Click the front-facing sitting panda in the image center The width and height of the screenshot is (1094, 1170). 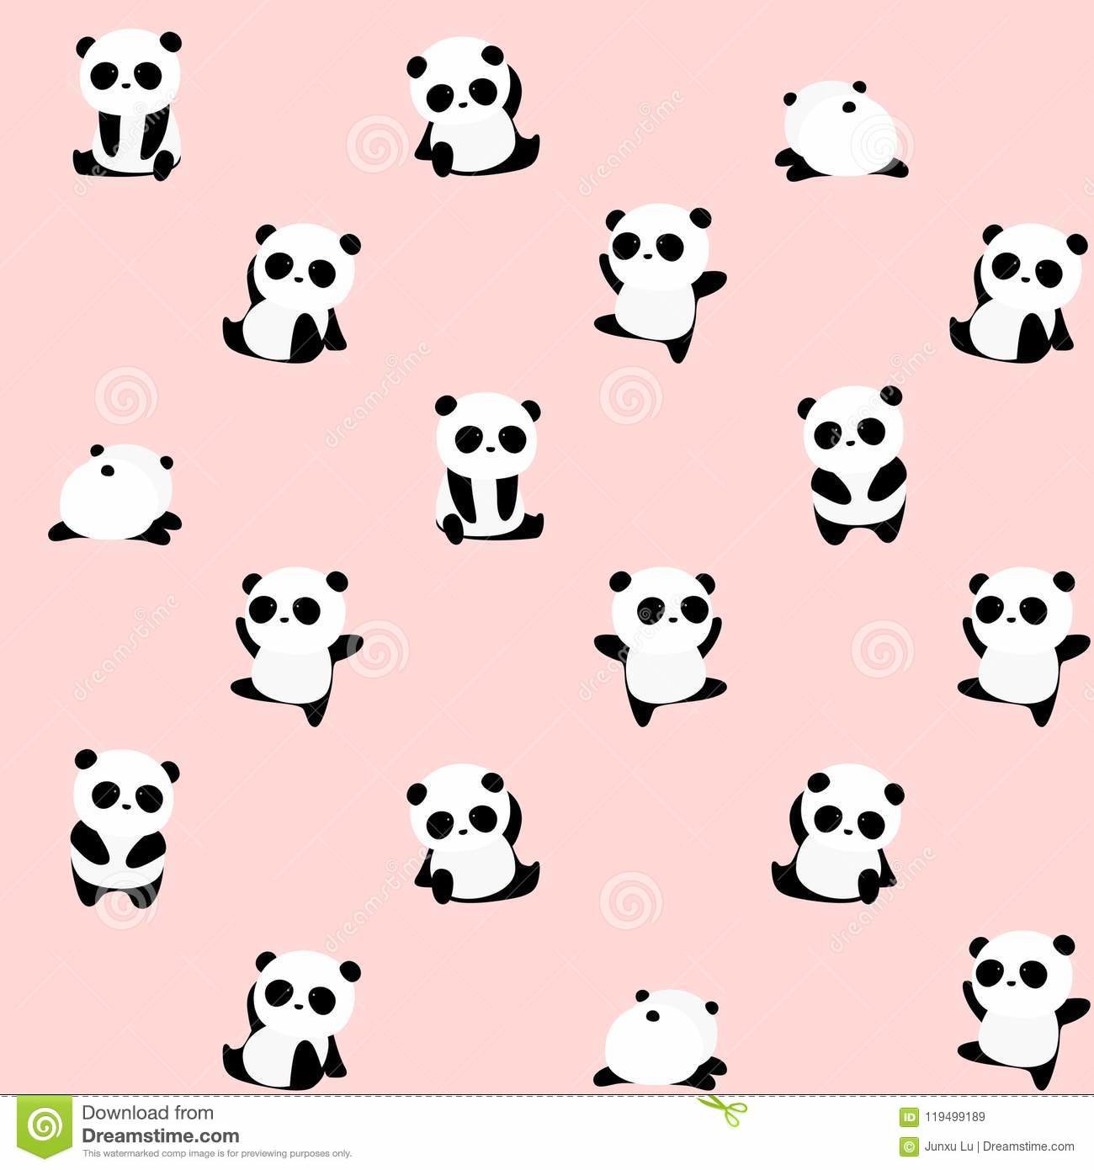[488, 467]
